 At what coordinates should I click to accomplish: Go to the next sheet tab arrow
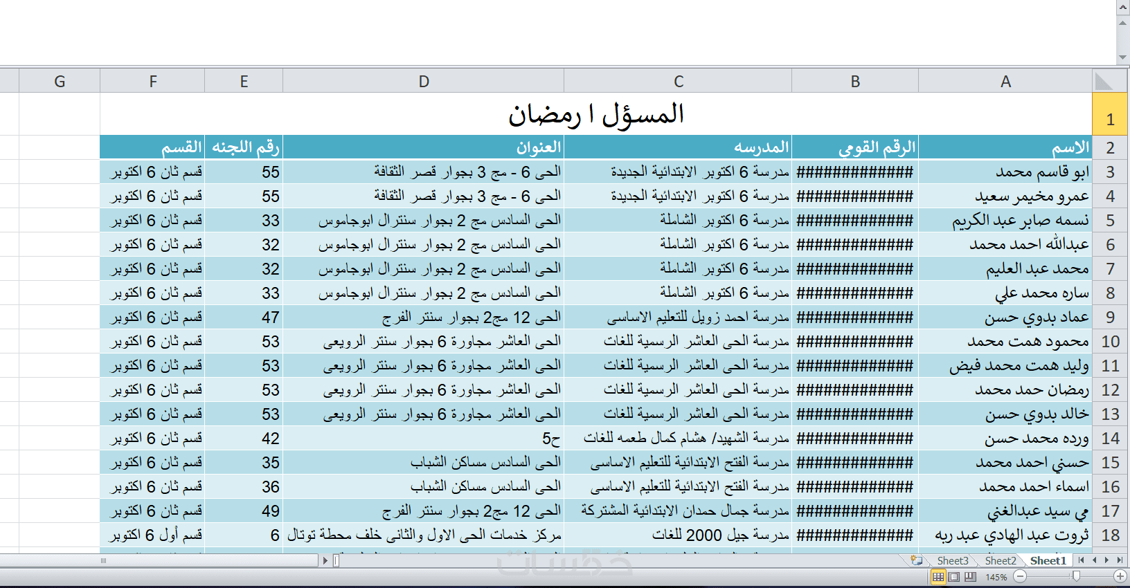click(x=1106, y=560)
